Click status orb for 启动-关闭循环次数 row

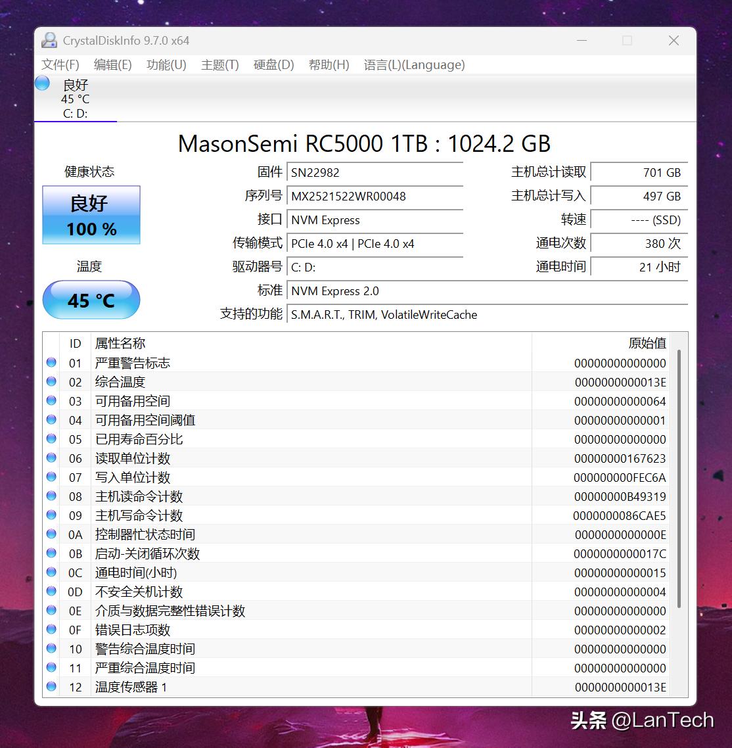tap(51, 553)
